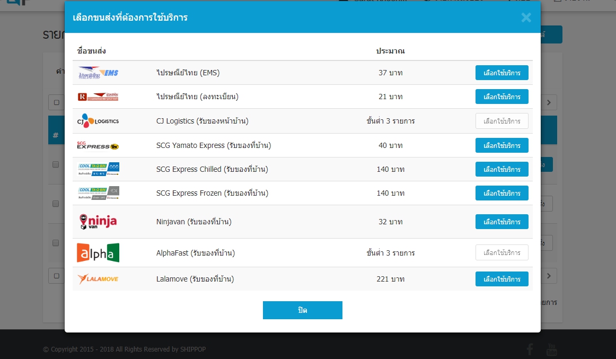
Task: Toggle top select-all checkbox behind dialog
Action: 57,102
